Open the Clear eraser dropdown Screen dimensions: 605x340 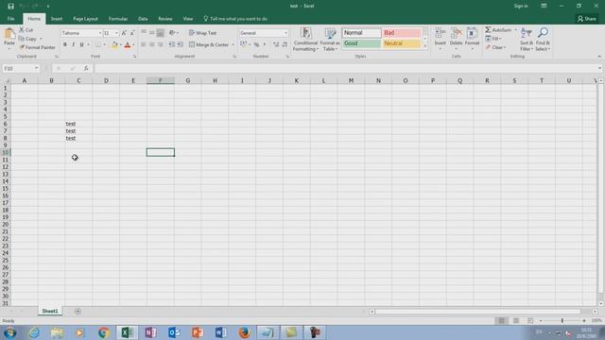(x=495, y=47)
